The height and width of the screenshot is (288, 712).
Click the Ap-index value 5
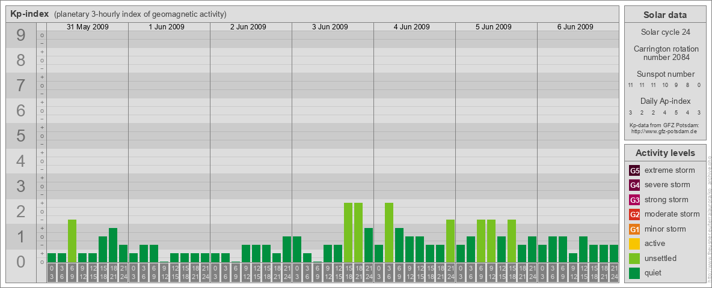point(676,112)
